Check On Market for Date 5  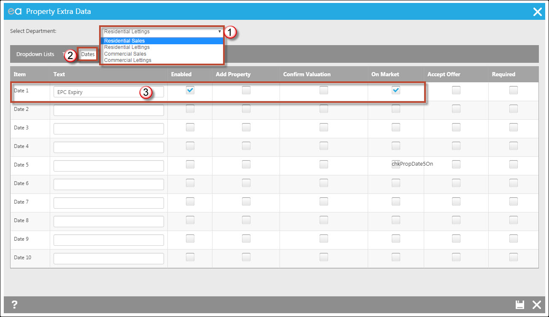(x=396, y=164)
